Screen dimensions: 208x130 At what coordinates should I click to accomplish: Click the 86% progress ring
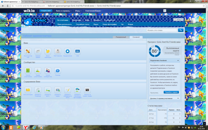coord(155,51)
